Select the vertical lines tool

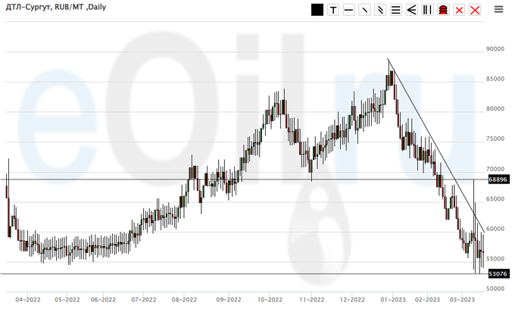(427, 10)
